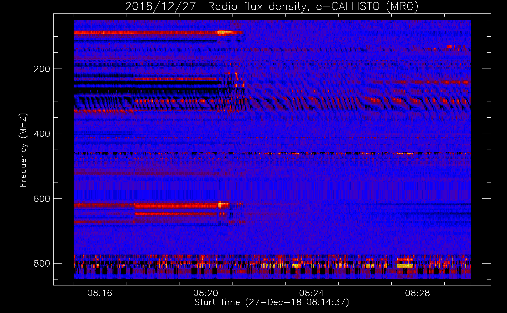Click the 08:20 time tick label

(x=206, y=293)
